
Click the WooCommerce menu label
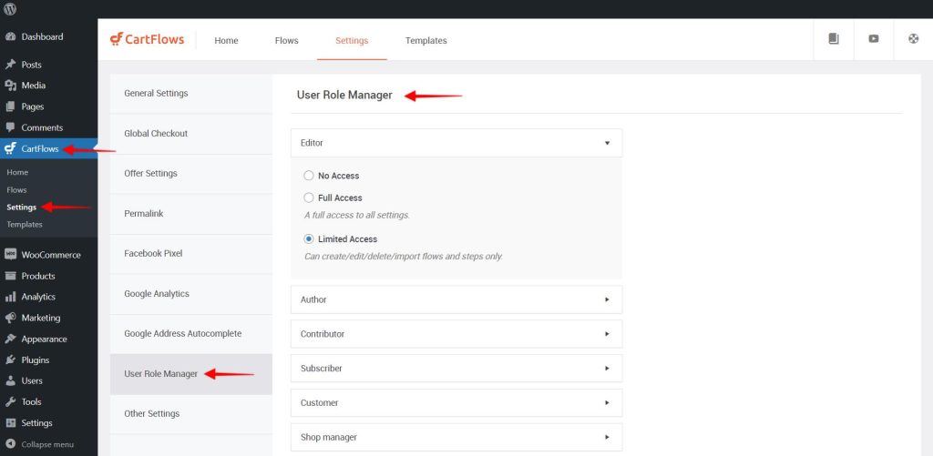click(51, 255)
